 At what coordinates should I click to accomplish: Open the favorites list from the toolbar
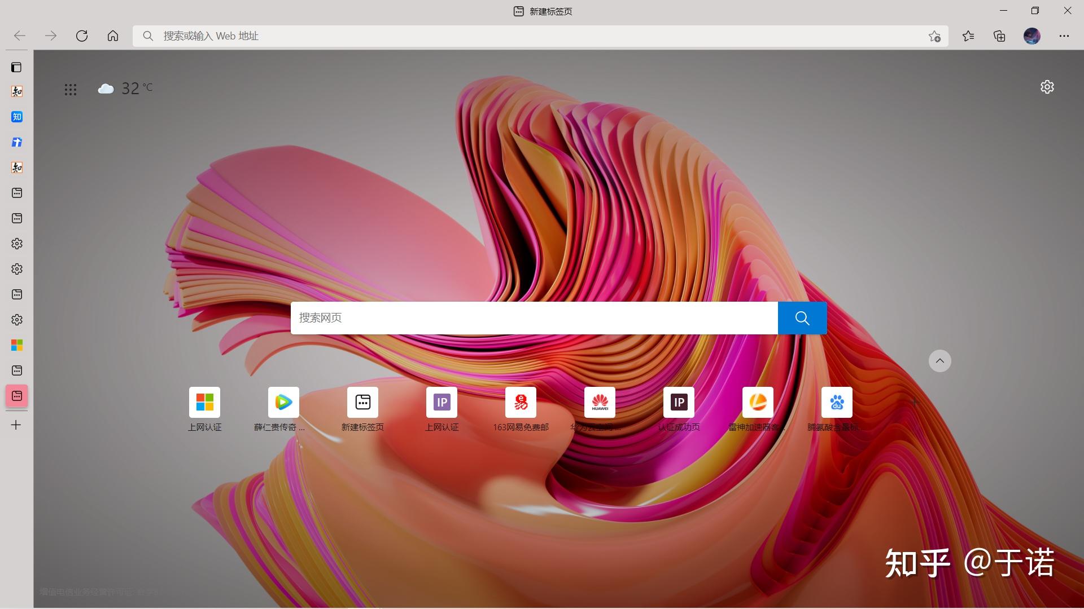coord(968,36)
